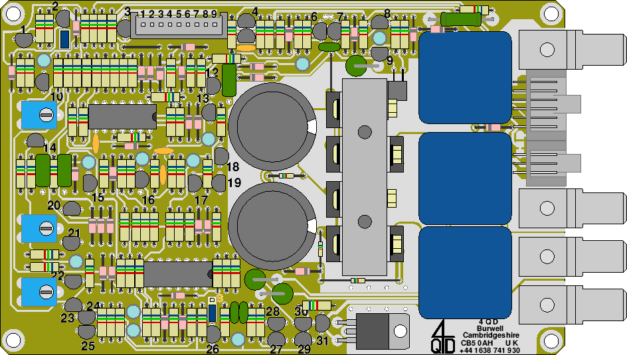The image size is (627, 355).
Task: Click the transistor labeled 25
Action: (87, 330)
